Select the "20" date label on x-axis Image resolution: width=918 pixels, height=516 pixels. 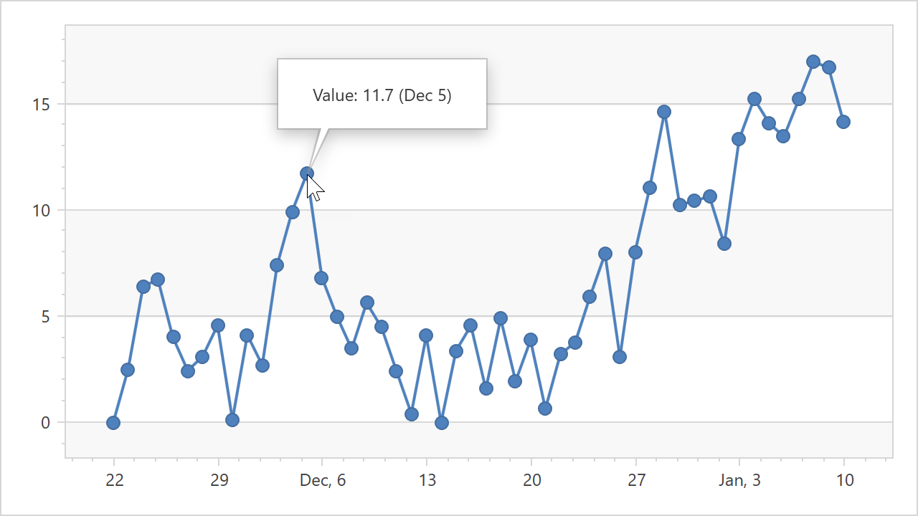(x=531, y=480)
